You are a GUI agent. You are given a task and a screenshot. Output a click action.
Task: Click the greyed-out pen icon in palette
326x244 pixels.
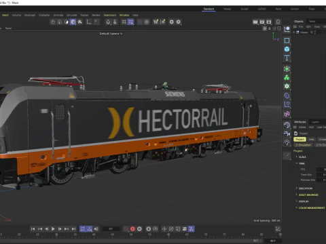287,156
